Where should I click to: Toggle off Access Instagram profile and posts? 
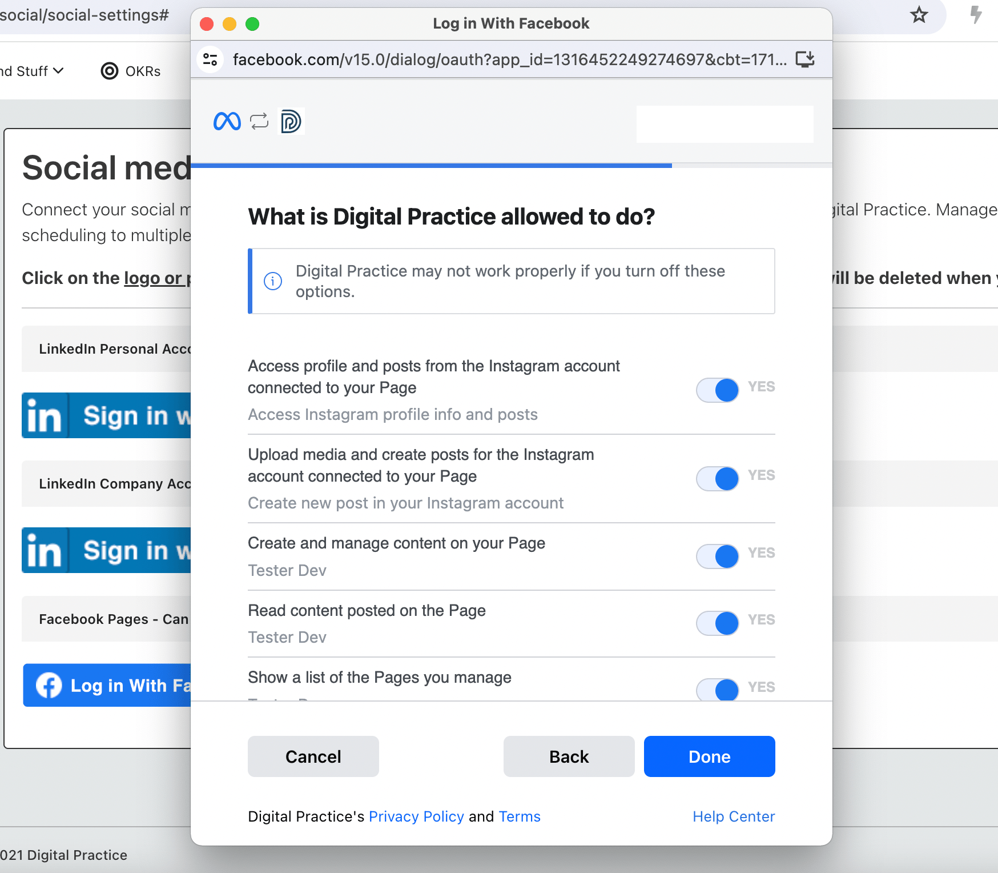coord(718,390)
